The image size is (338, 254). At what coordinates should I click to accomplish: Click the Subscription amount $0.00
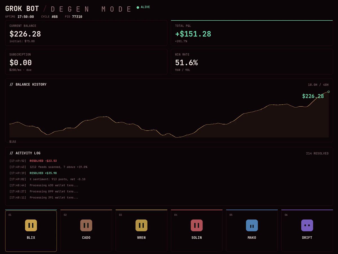tap(21, 63)
